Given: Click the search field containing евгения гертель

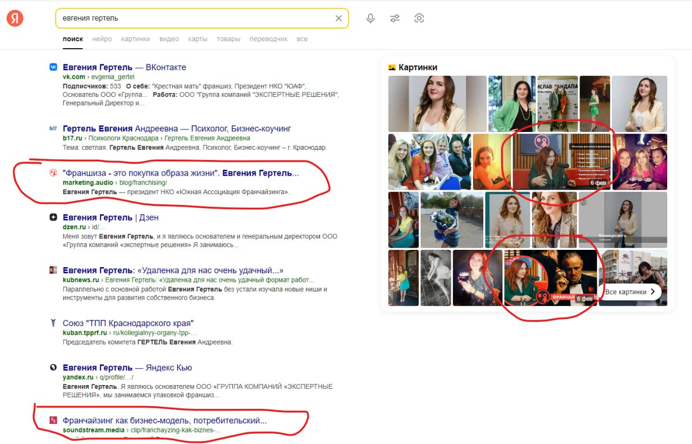Looking at the screenshot, I should tap(202, 18).
